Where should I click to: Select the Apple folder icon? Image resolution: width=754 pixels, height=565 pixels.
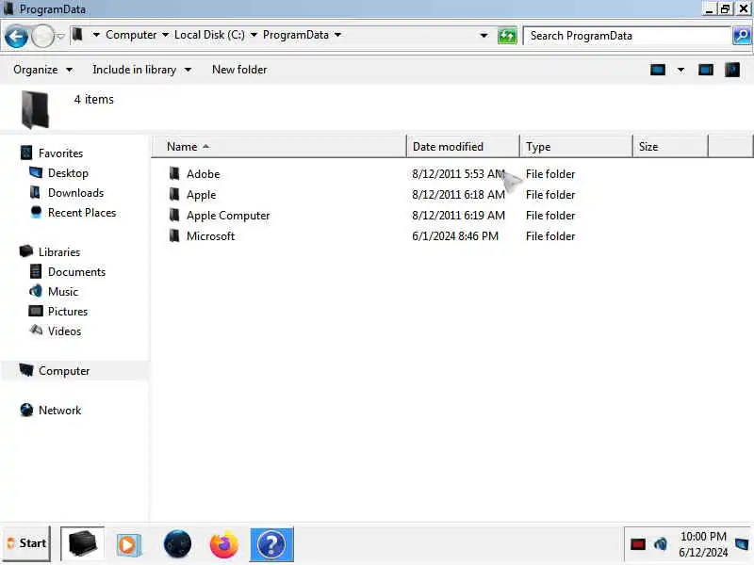tap(174, 194)
